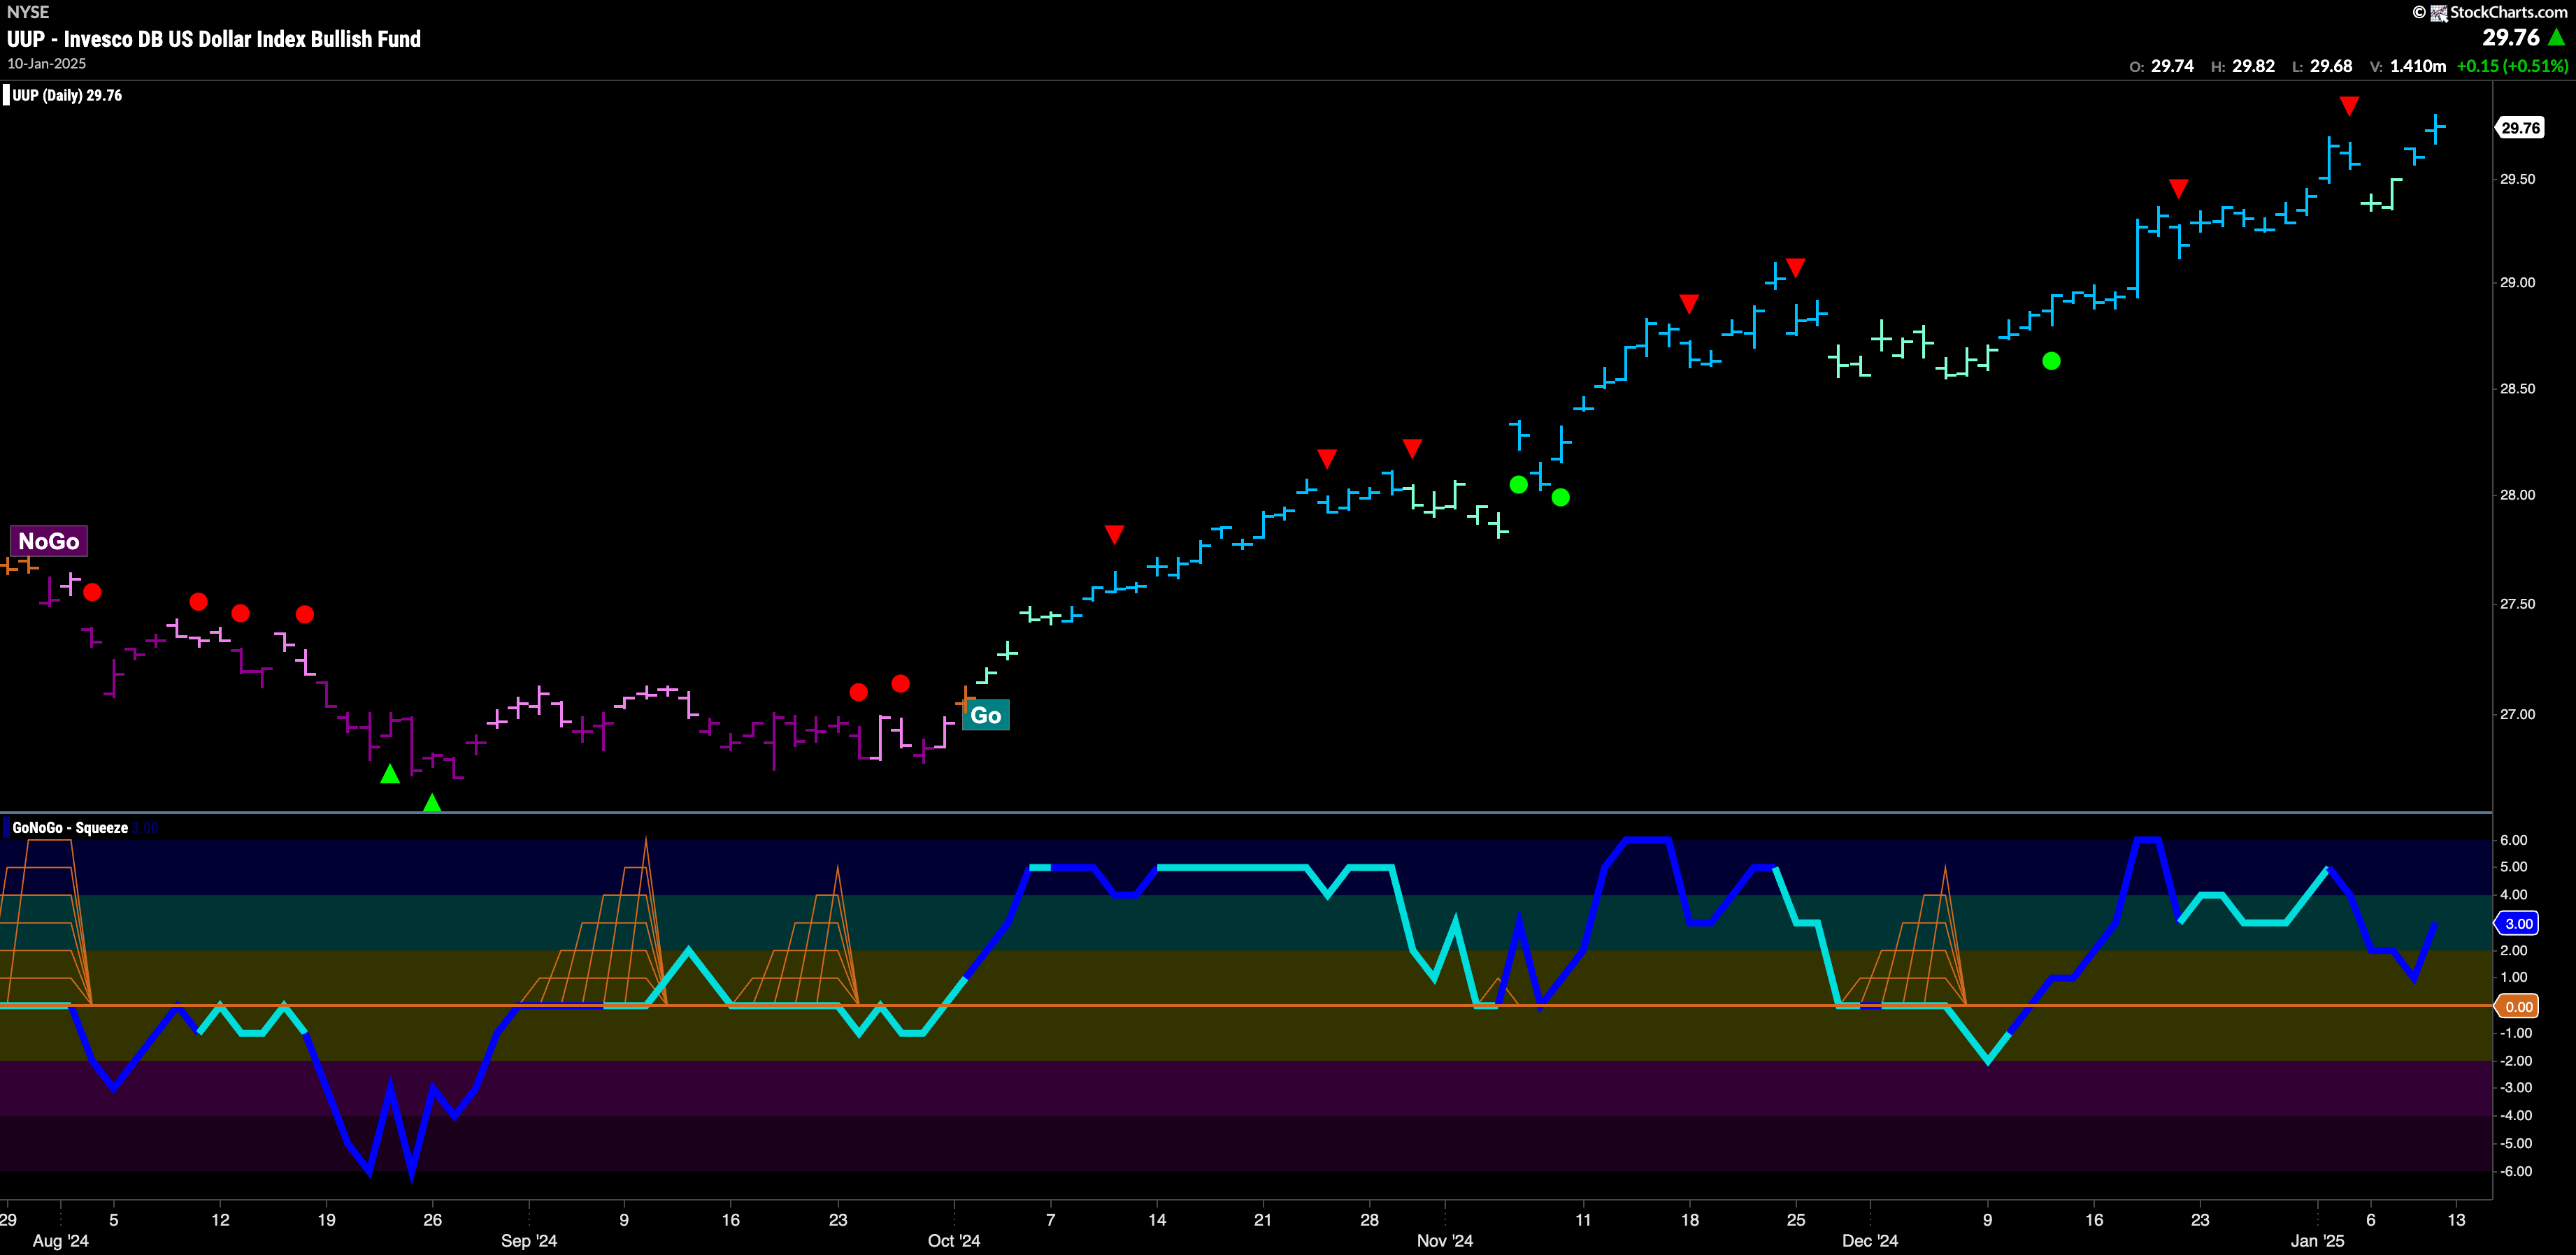Image resolution: width=2576 pixels, height=1255 pixels.
Task: Click the Dec '24 month label
Action: tap(1870, 1241)
